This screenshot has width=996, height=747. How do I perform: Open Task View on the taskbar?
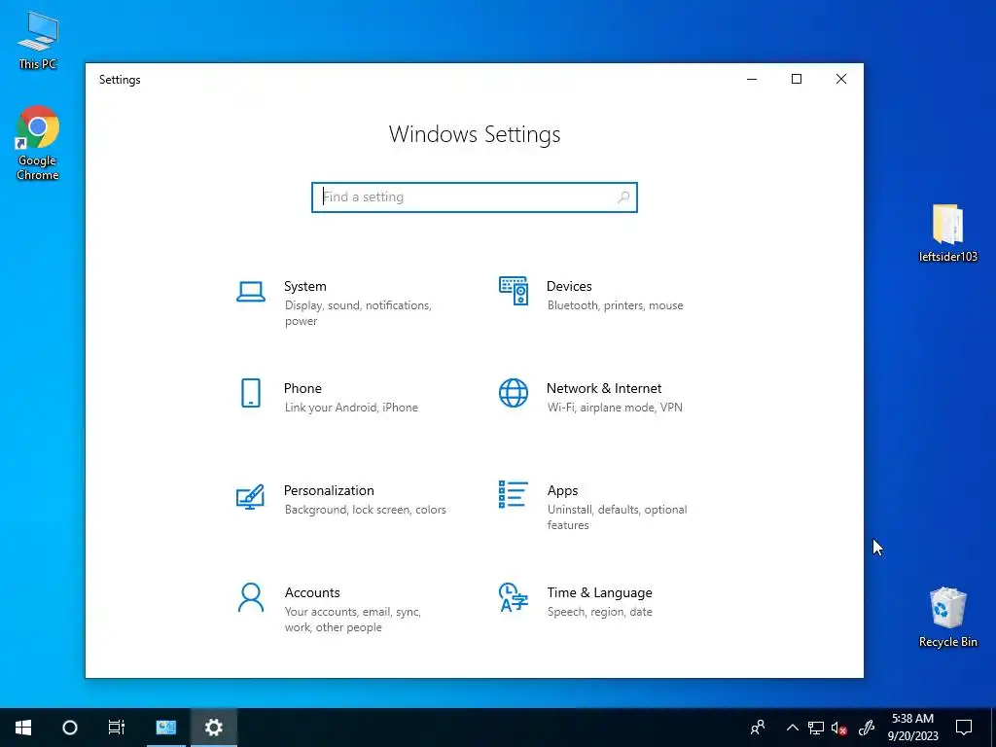(117, 728)
